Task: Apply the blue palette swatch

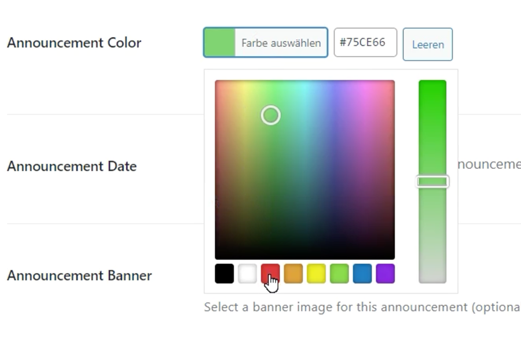Action: coord(362,274)
